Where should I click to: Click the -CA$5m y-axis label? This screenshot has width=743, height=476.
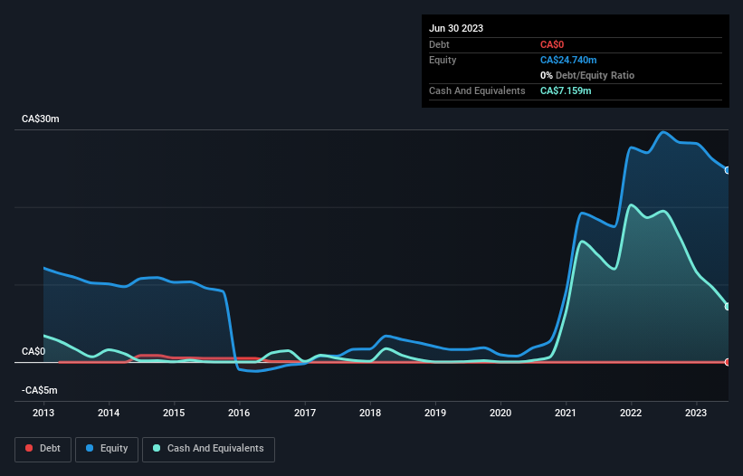39,390
